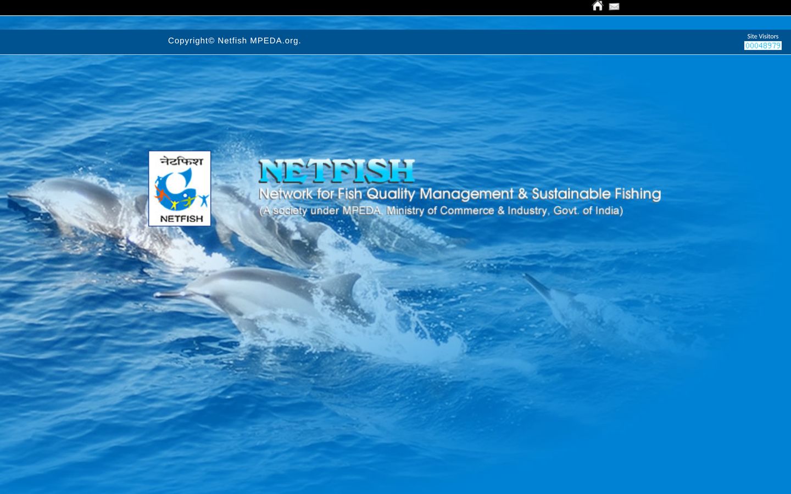Screen dimensions: 791x494
Task: Select the site visitors counter 00048979
Action: pos(763,46)
